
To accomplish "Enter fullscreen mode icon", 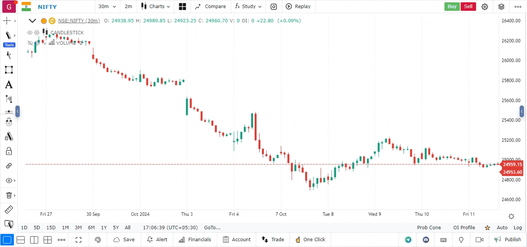I will (x=78, y=240).
